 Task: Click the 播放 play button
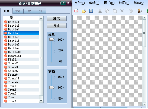57,18
